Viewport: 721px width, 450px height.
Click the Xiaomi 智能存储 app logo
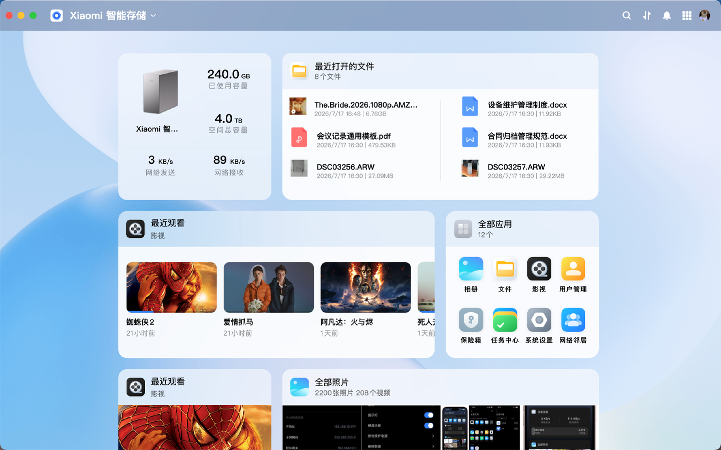[57, 15]
